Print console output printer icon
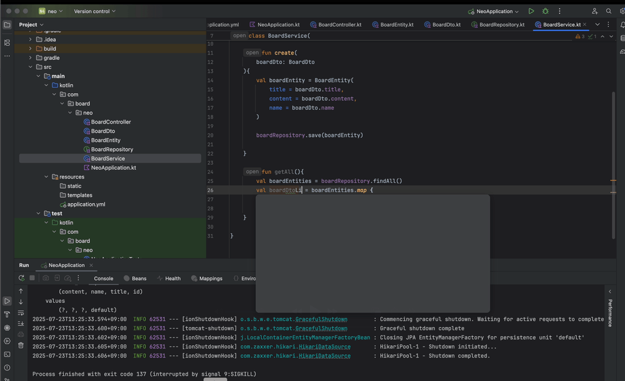The height and width of the screenshot is (381, 625). (21, 334)
